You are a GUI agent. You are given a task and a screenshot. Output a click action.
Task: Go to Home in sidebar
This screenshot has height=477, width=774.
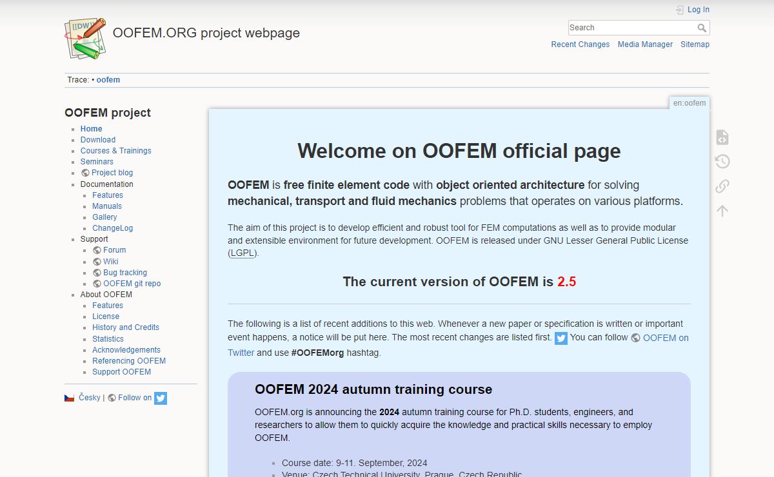tap(92, 129)
